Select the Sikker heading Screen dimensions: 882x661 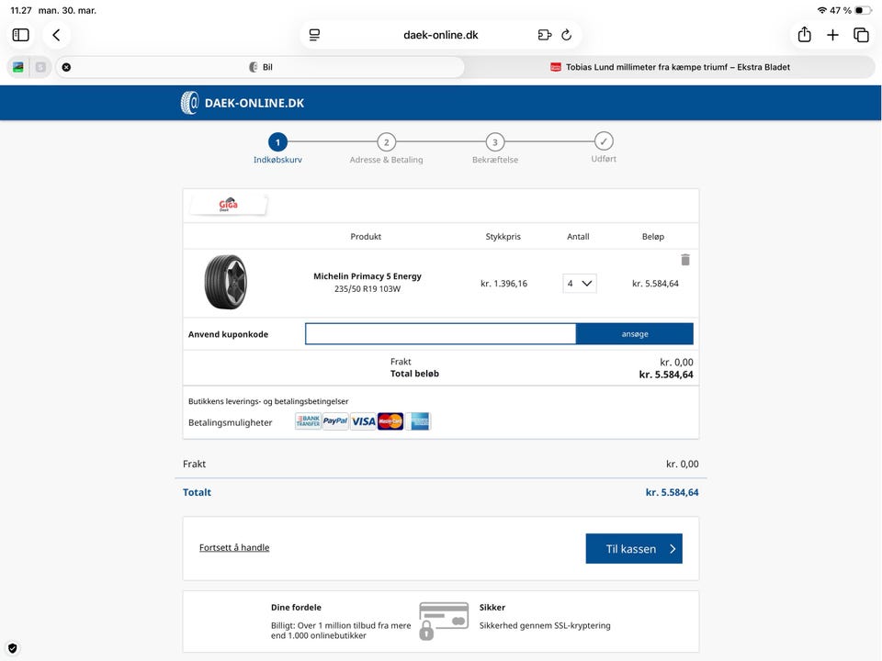point(492,607)
